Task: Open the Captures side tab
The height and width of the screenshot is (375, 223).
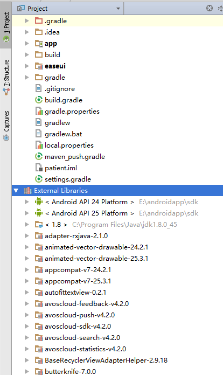Action: click(6, 126)
